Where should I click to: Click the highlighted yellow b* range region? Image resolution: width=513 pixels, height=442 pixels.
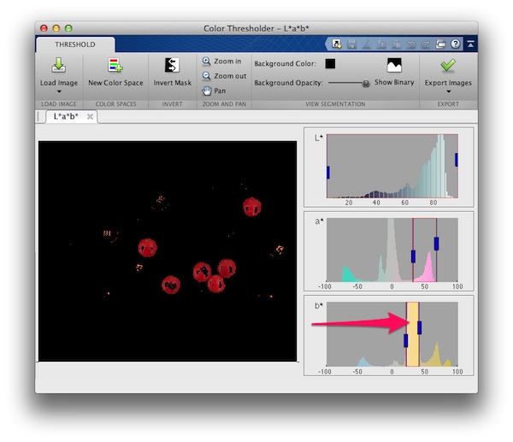click(412, 351)
